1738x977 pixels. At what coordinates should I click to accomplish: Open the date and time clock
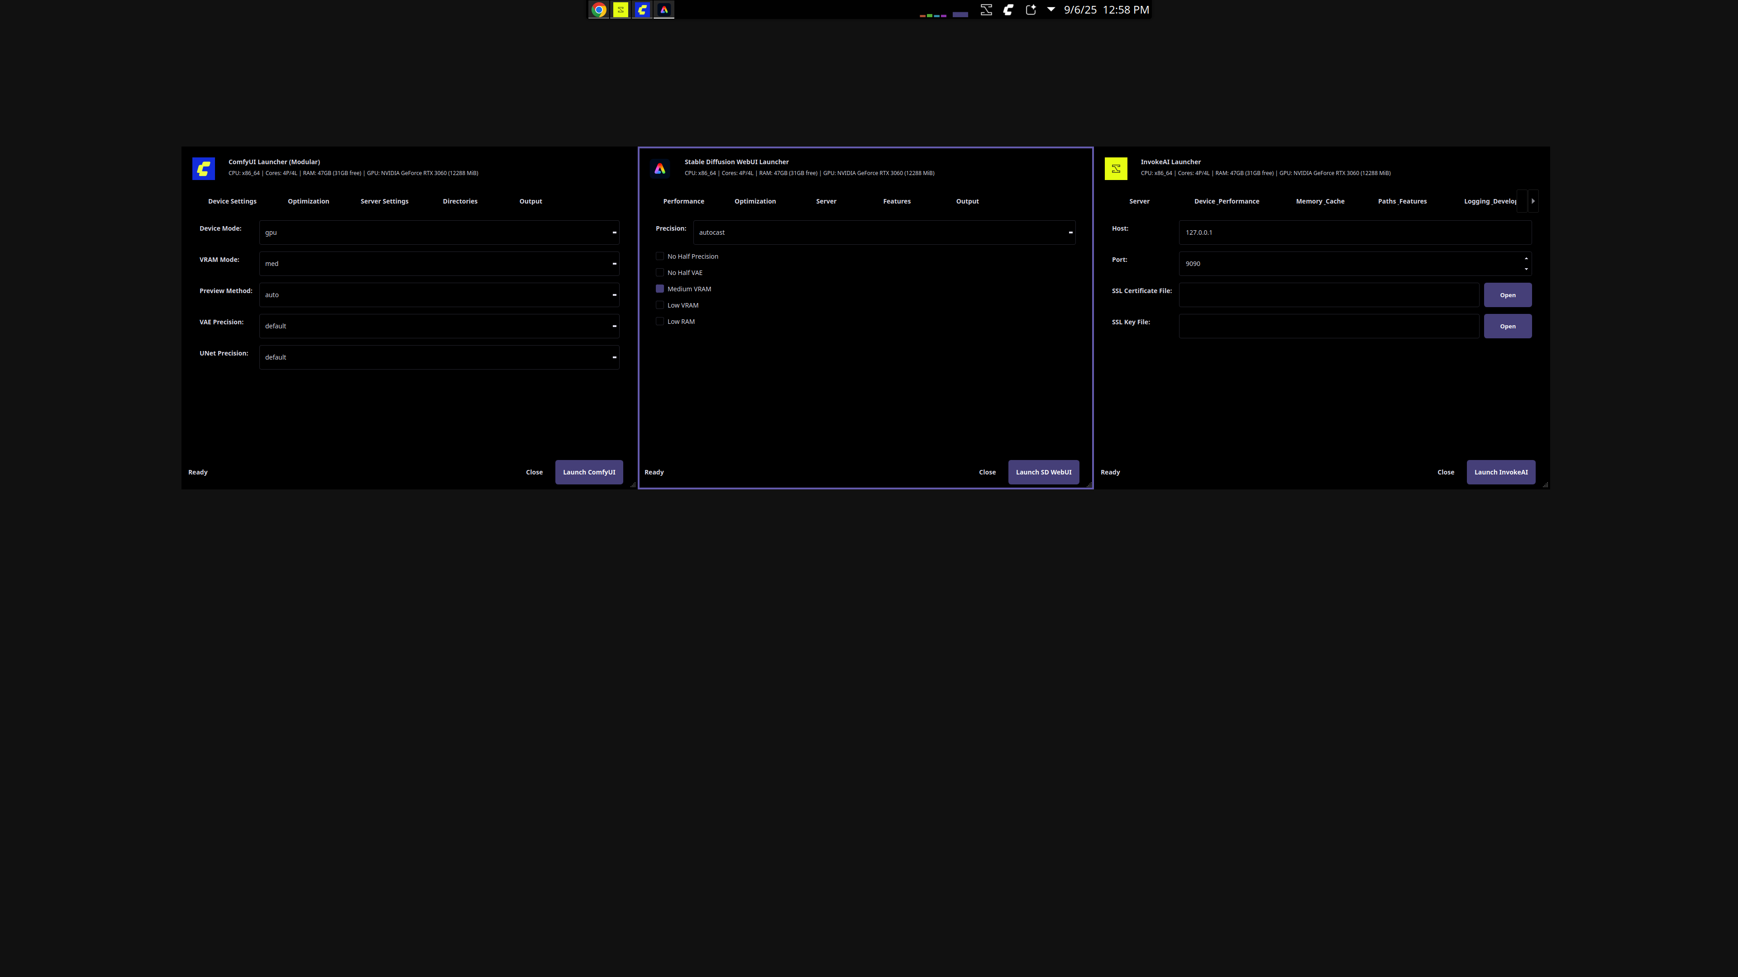click(1107, 9)
